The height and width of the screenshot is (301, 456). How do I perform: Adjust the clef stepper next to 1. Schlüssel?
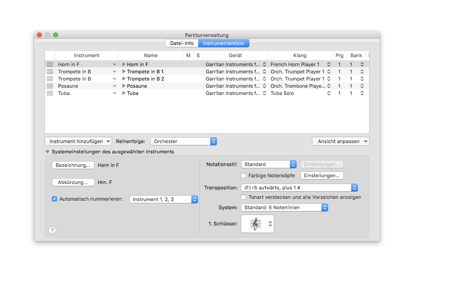tap(270, 224)
